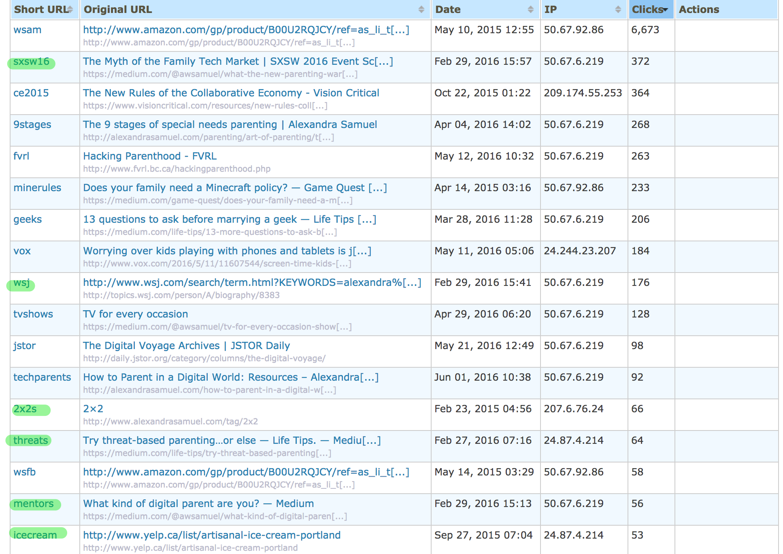
Task: Open the mentors short link
Action: [x=34, y=504]
